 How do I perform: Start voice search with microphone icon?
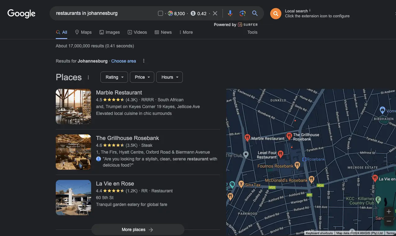(x=230, y=13)
